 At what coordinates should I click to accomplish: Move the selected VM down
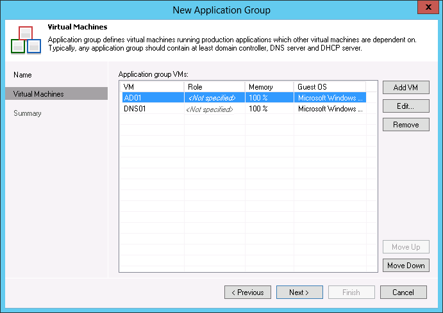(x=406, y=266)
